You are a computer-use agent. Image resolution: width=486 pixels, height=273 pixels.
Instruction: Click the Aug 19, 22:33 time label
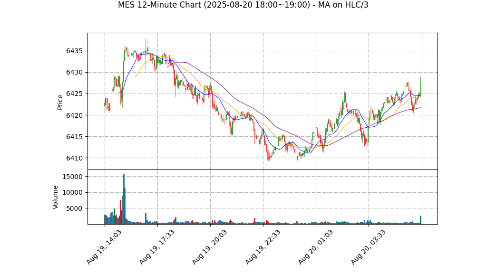pyautogui.click(x=262, y=247)
